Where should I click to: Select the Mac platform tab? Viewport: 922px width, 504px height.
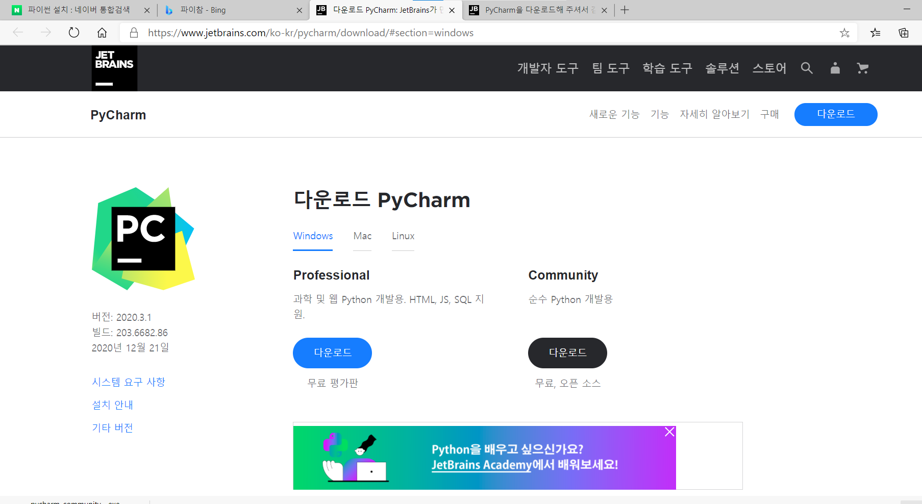[362, 236]
